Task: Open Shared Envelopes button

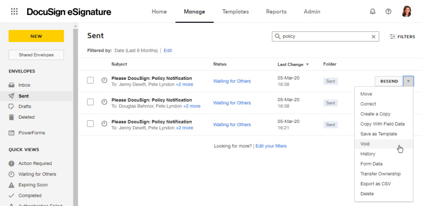Action: [x=36, y=55]
